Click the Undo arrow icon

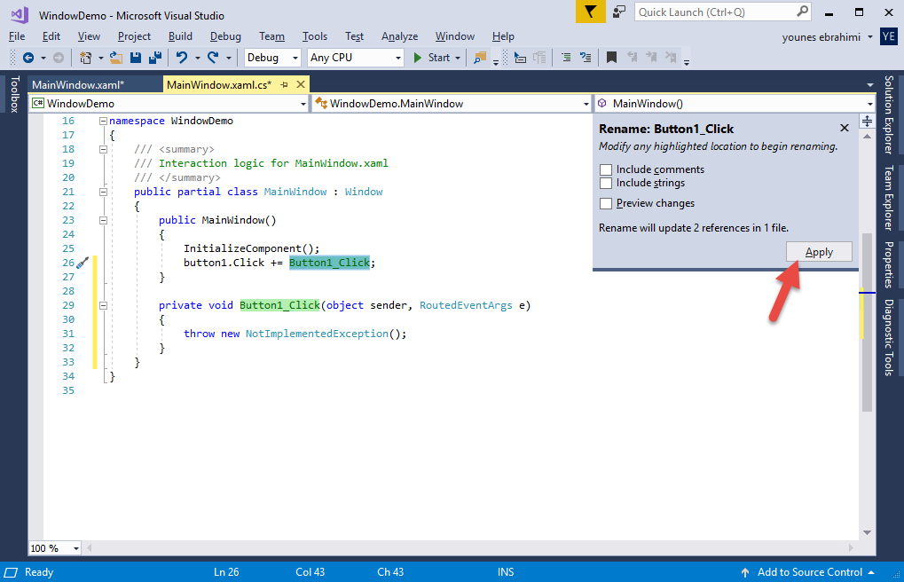[182, 58]
